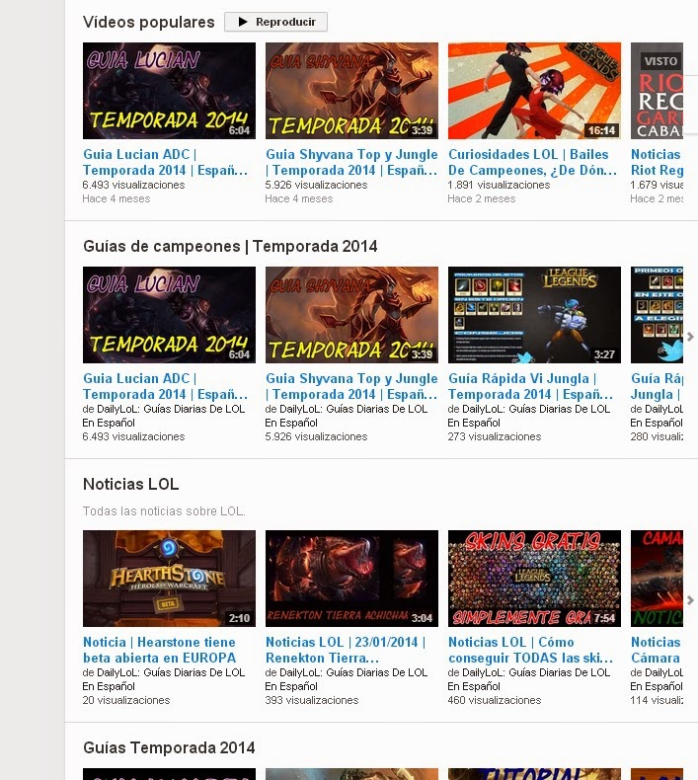Open Guia Shyvana thumbnail under Vídeos populares
The width and height of the screenshot is (698, 780).
pyautogui.click(x=351, y=91)
